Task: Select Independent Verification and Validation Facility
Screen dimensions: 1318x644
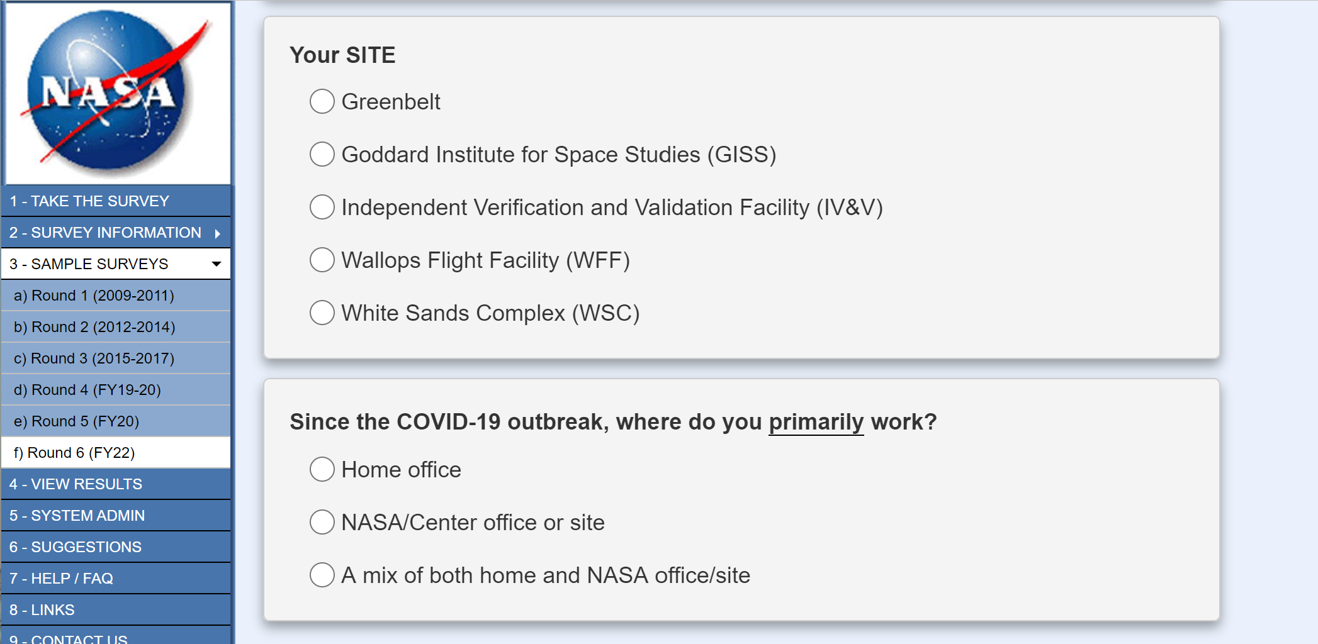Action: coord(322,207)
